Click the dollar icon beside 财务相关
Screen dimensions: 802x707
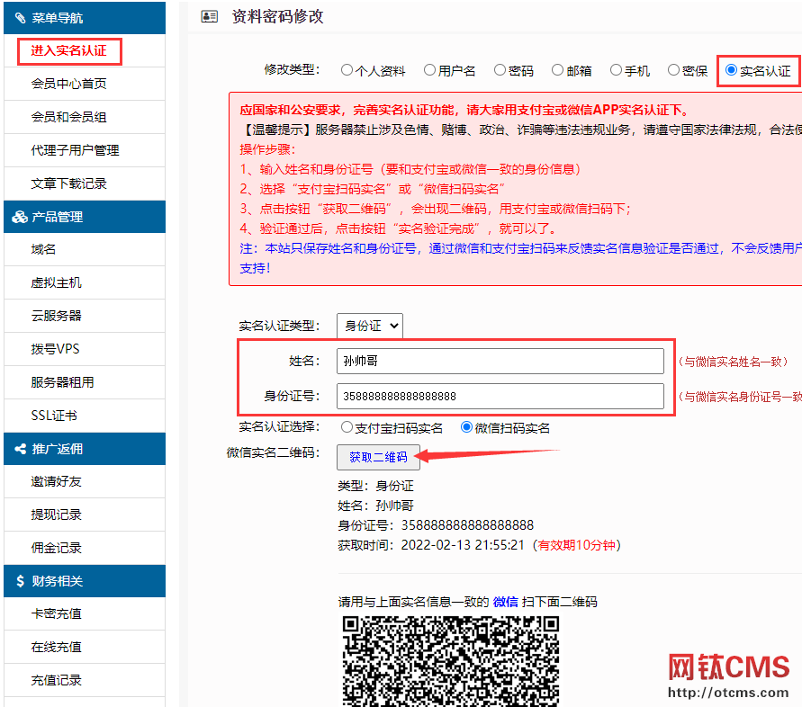[x=20, y=581]
